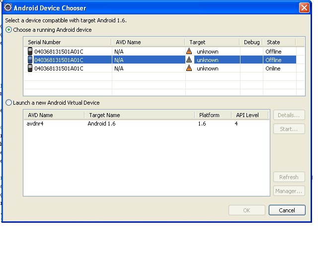Select 'Choose a running Android device' radio button
Viewport: 318px width, 254px height.
8,30
